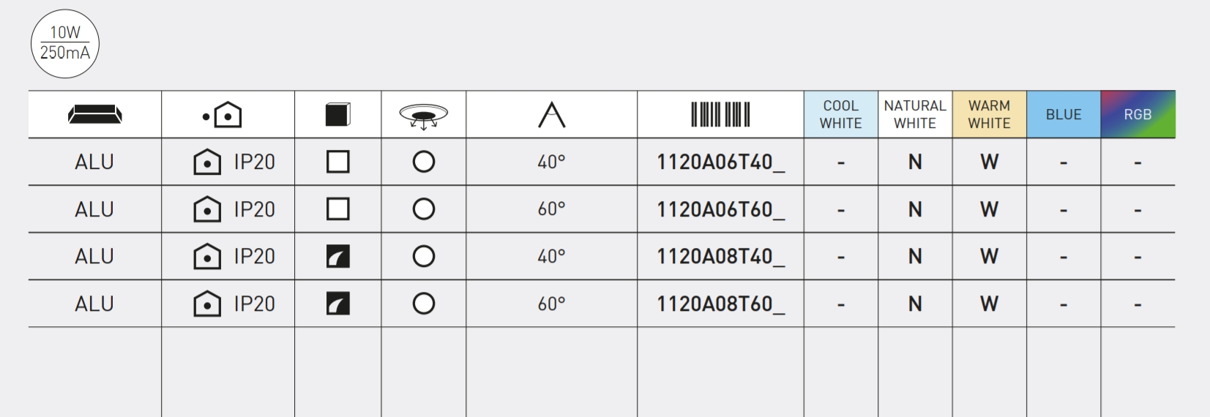Click the RGB gradient header cell
The width and height of the screenshot is (1210, 417).
click(x=1138, y=115)
